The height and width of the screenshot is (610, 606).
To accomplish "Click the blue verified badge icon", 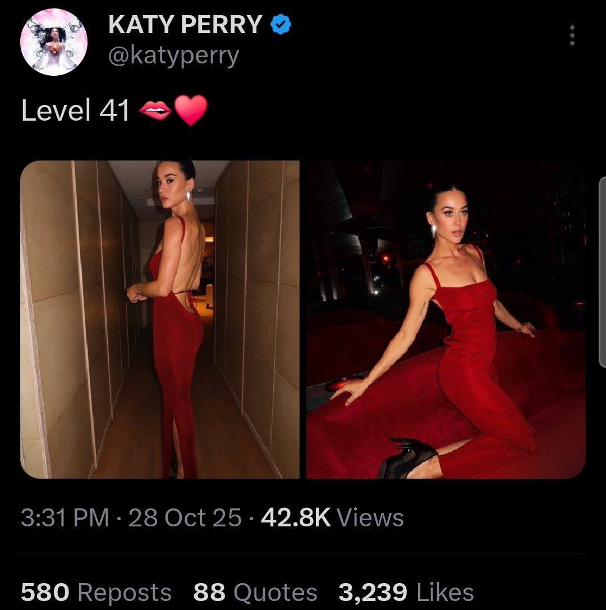I will [x=281, y=25].
